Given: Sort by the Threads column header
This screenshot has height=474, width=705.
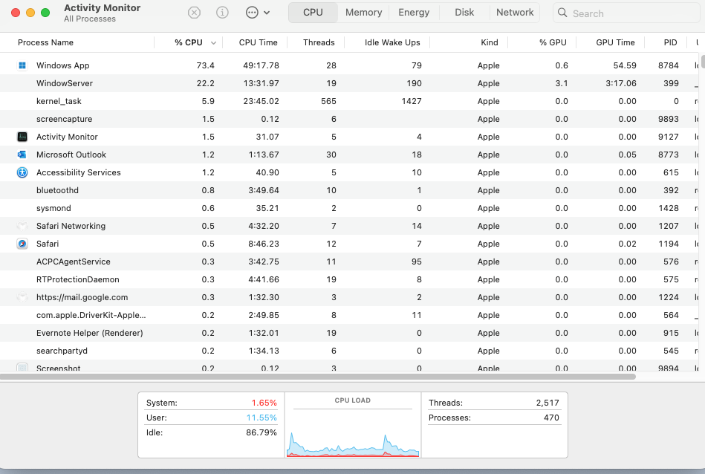Looking at the screenshot, I should pyautogui.click(x=319, y=42).
